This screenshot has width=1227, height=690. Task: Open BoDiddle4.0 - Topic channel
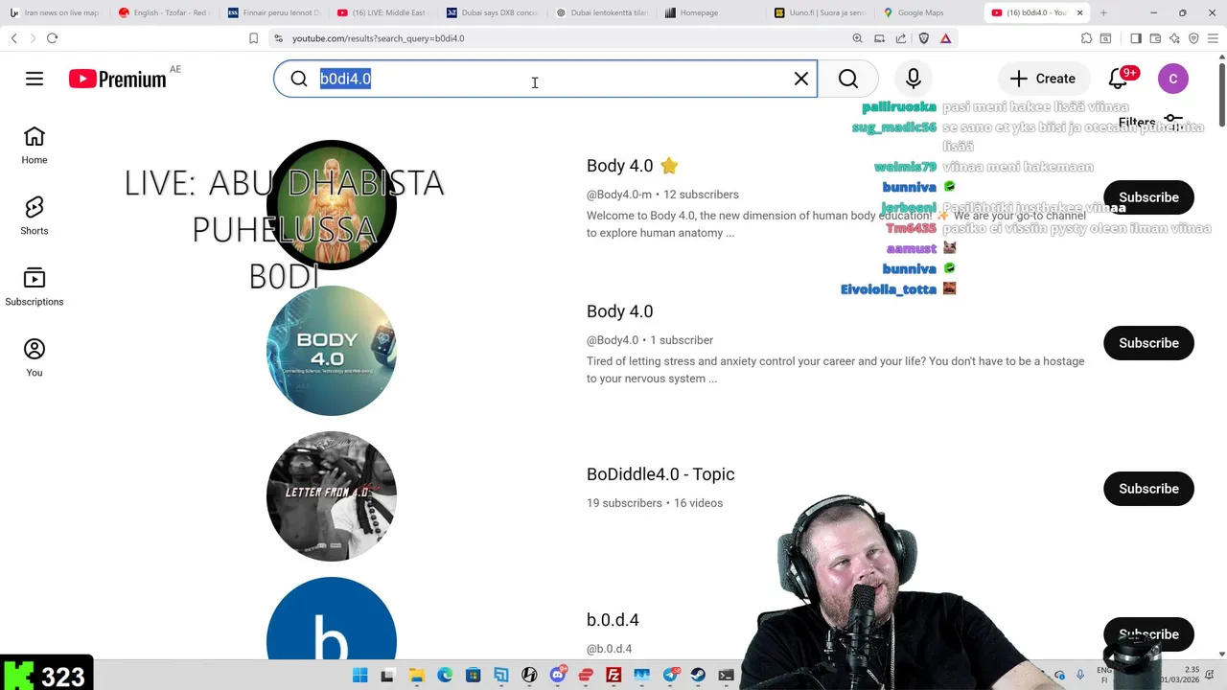pos(660,474)
